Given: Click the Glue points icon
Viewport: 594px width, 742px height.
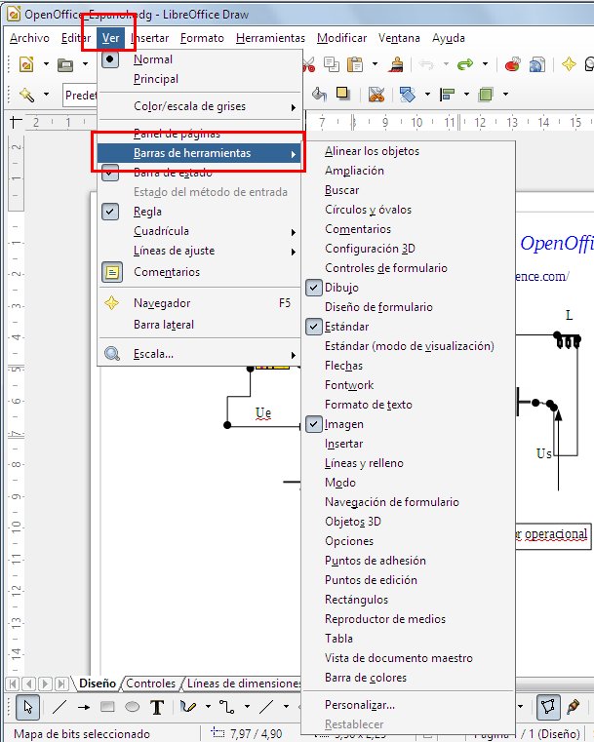Looking at the screenshot, I should click(574, 707).
